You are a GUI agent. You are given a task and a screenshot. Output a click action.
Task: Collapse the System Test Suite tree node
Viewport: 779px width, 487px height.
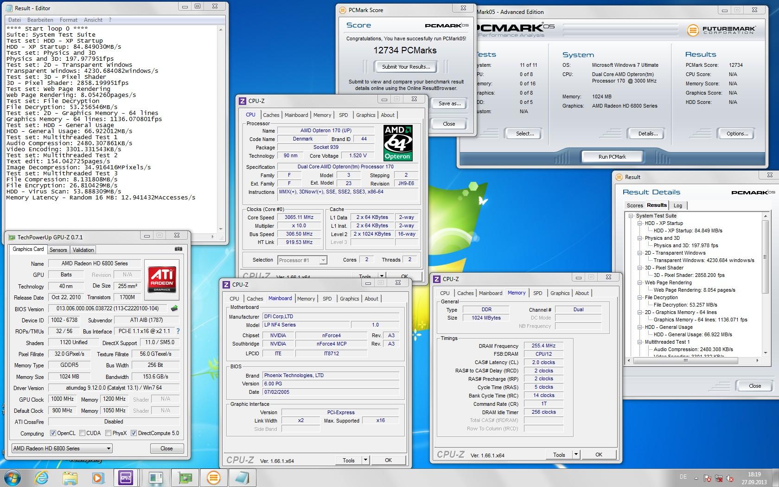(631, 216)
